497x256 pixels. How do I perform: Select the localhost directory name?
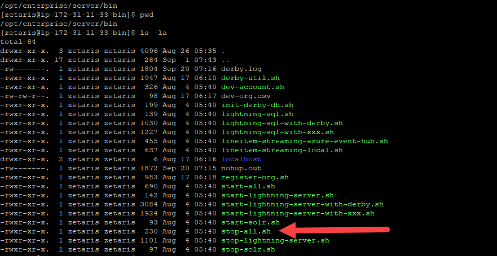pyautogui.click(x=241, y=159)
